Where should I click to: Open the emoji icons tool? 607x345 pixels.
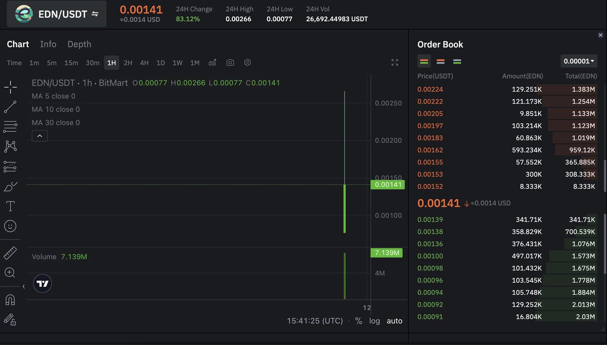(10, 226)
